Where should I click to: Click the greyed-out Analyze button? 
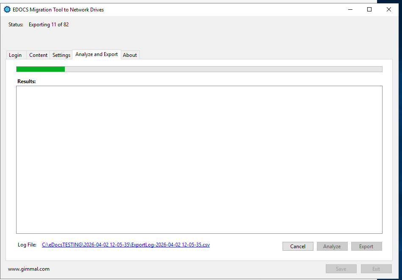(x=332, y=246)
